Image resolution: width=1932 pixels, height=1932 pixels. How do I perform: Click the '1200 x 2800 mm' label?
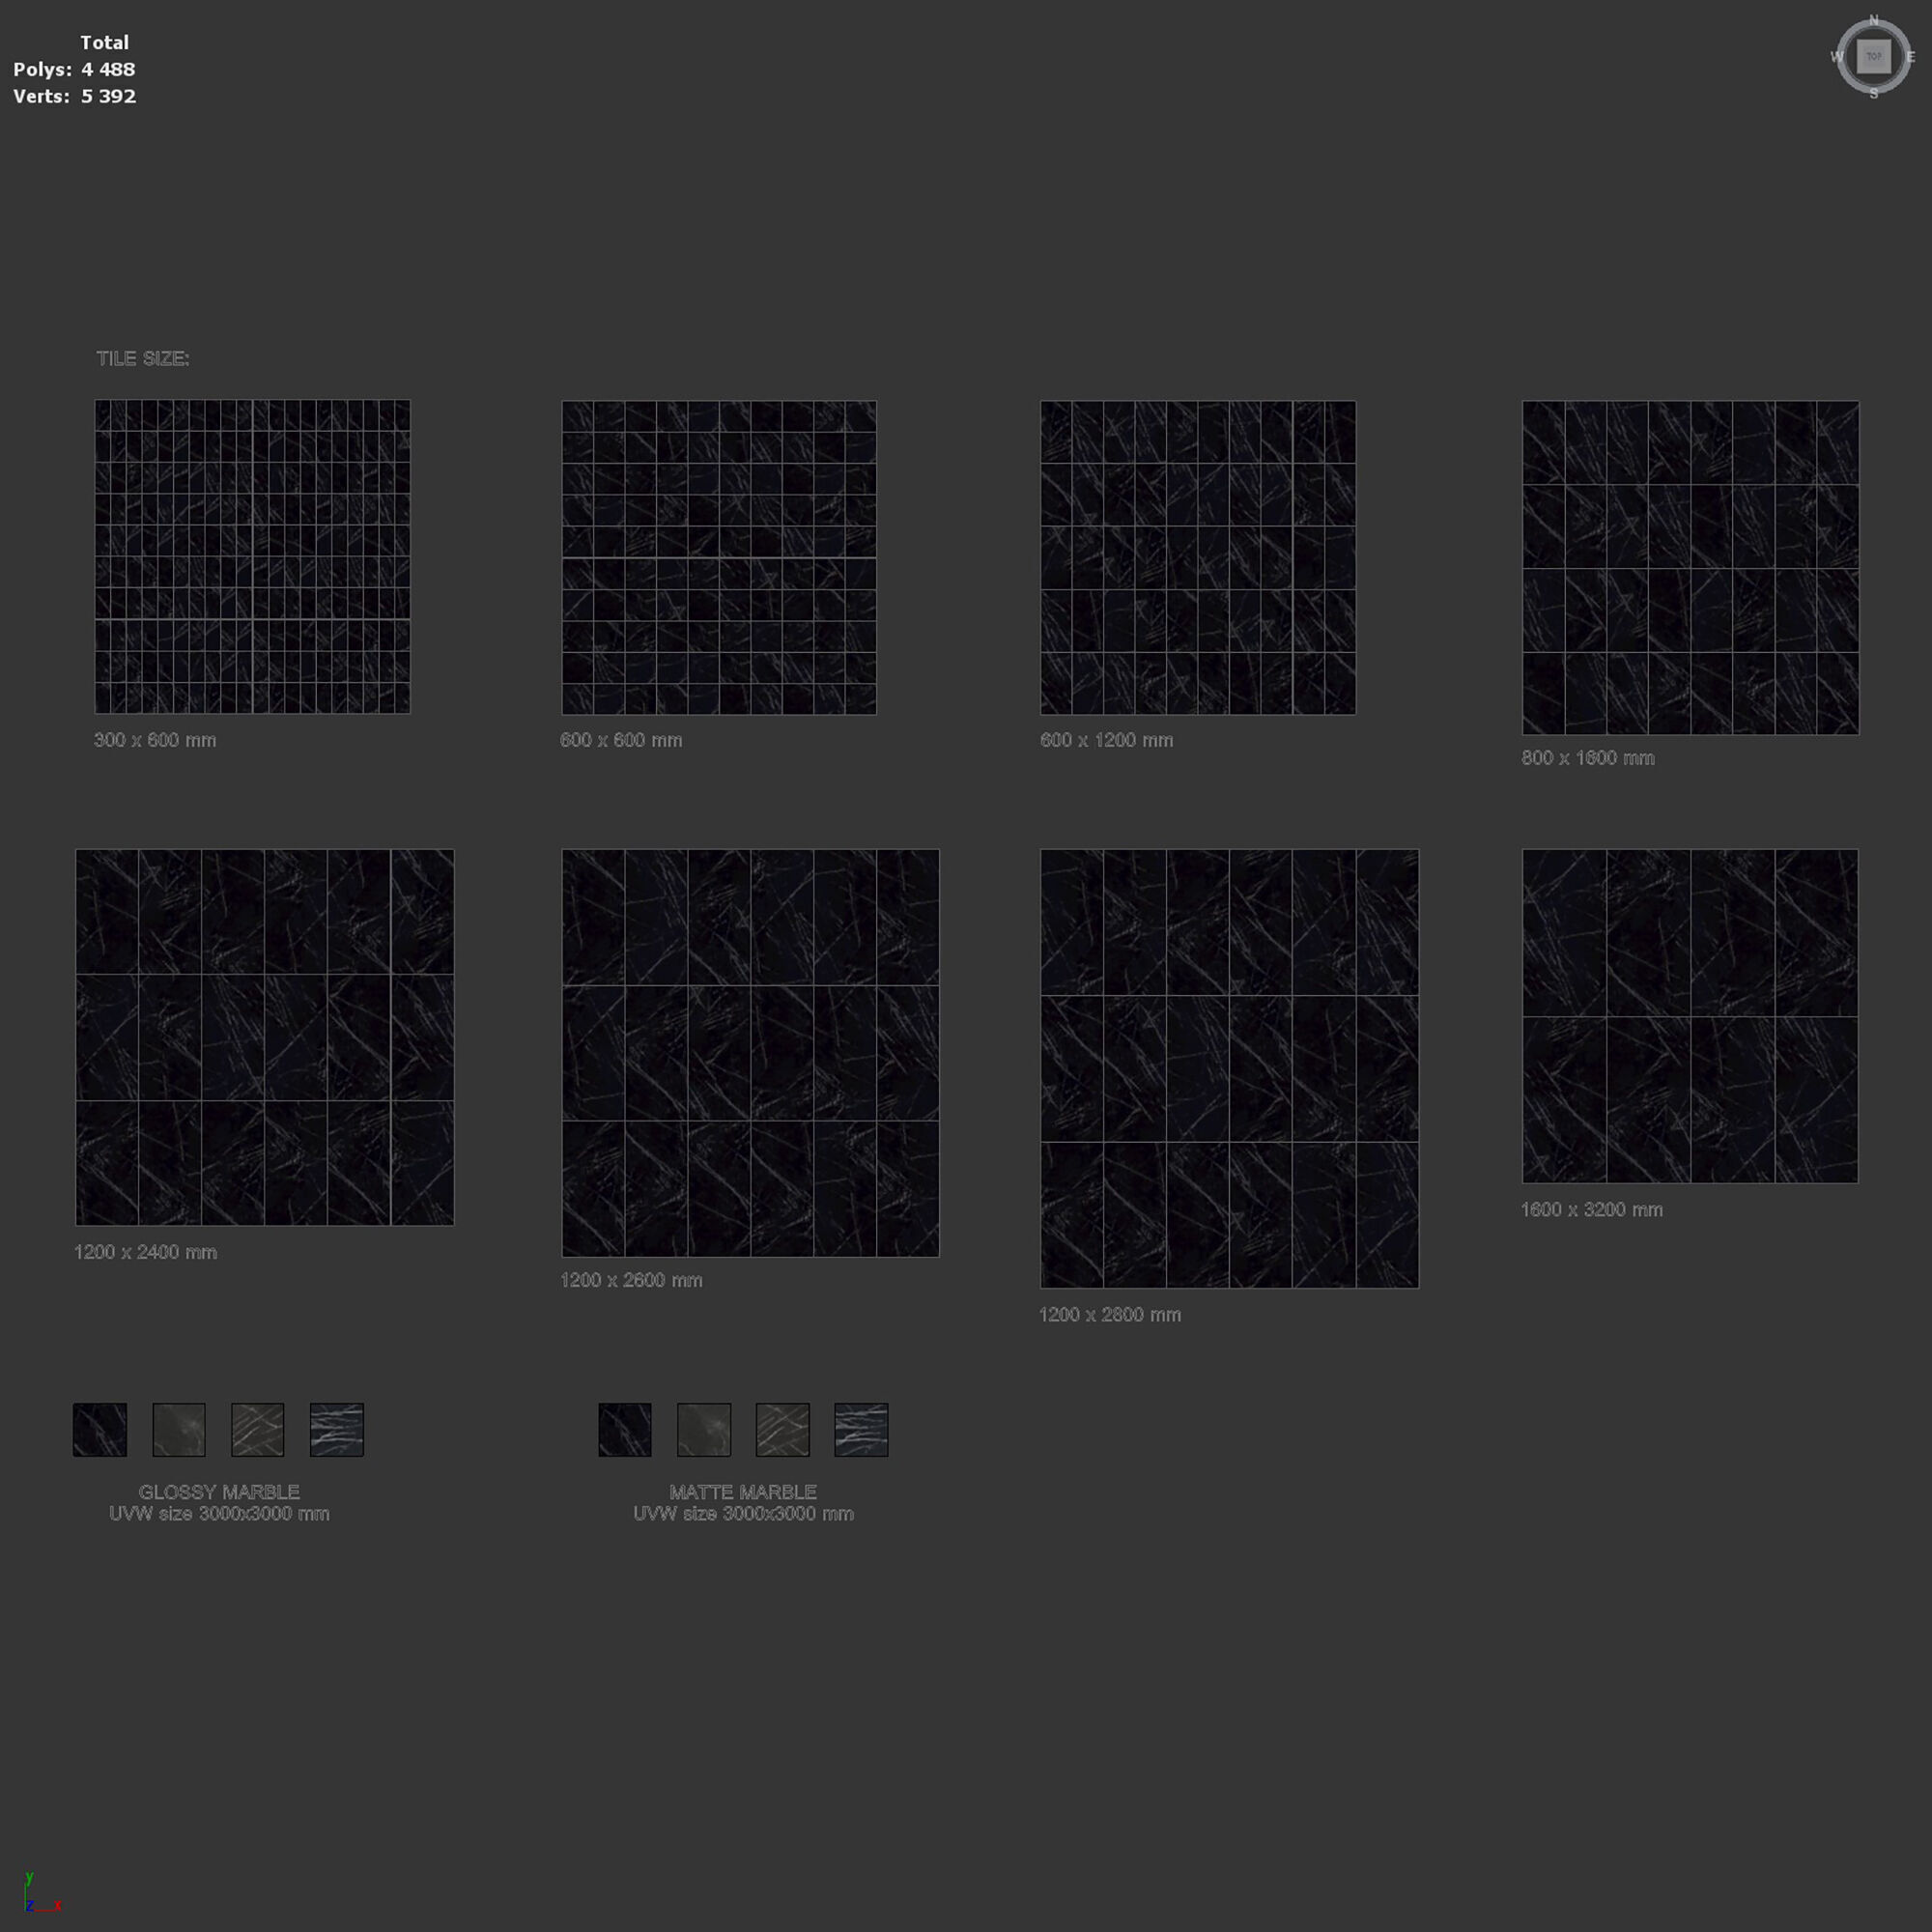point(1110,1315)
